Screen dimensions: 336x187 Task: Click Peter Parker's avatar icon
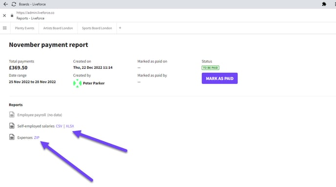[77, 83]
